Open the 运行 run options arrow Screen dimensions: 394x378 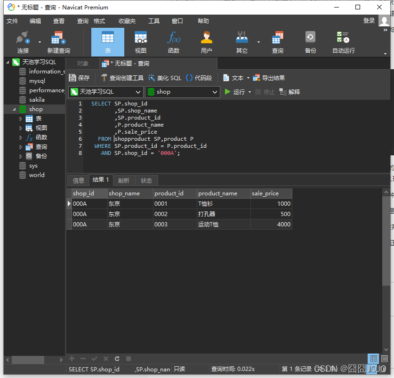[249, 92]
